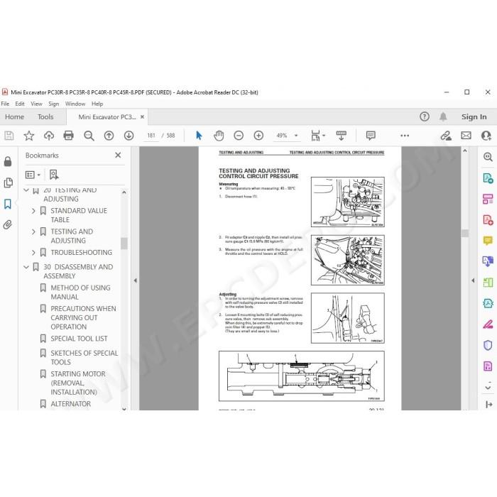Screen dimensions: 497x497
Task: Collapse 20 TESTING AND ADJUSTING section
Action: tap(27, 190)
